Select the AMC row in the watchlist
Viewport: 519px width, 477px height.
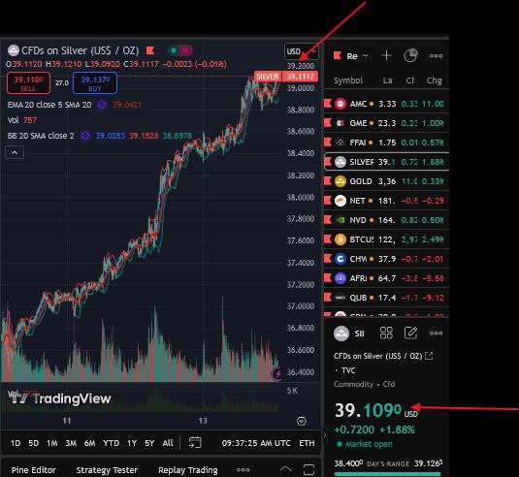pos(386,104)
